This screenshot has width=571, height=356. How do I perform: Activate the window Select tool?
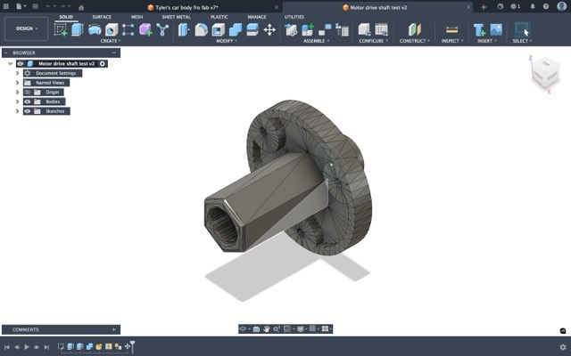(522, 29)
